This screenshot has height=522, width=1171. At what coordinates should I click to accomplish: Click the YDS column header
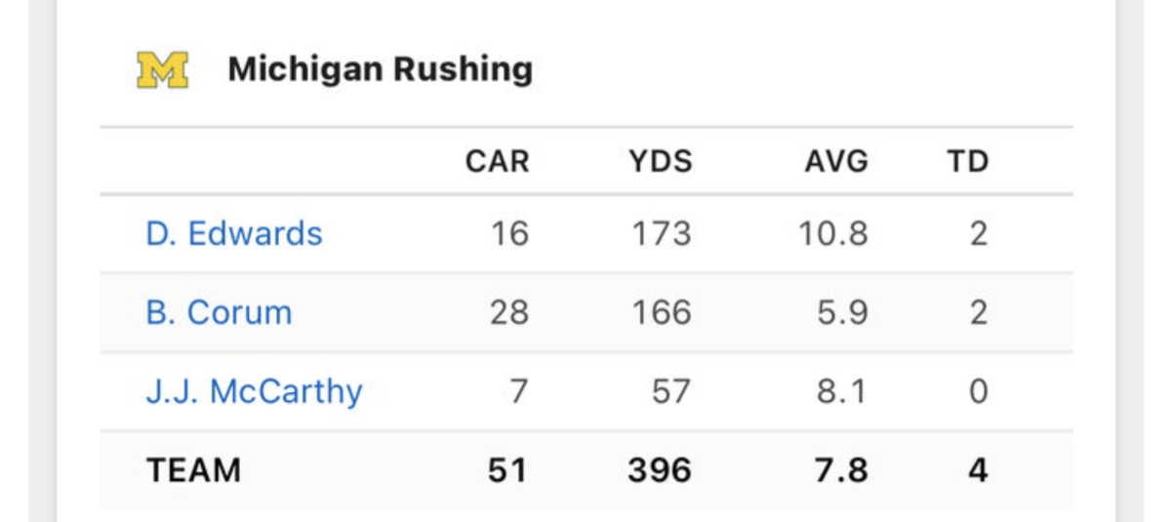point(661,161)
